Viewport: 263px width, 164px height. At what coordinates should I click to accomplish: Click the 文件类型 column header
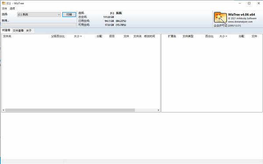pyautogui.click(x=188, y=36)
